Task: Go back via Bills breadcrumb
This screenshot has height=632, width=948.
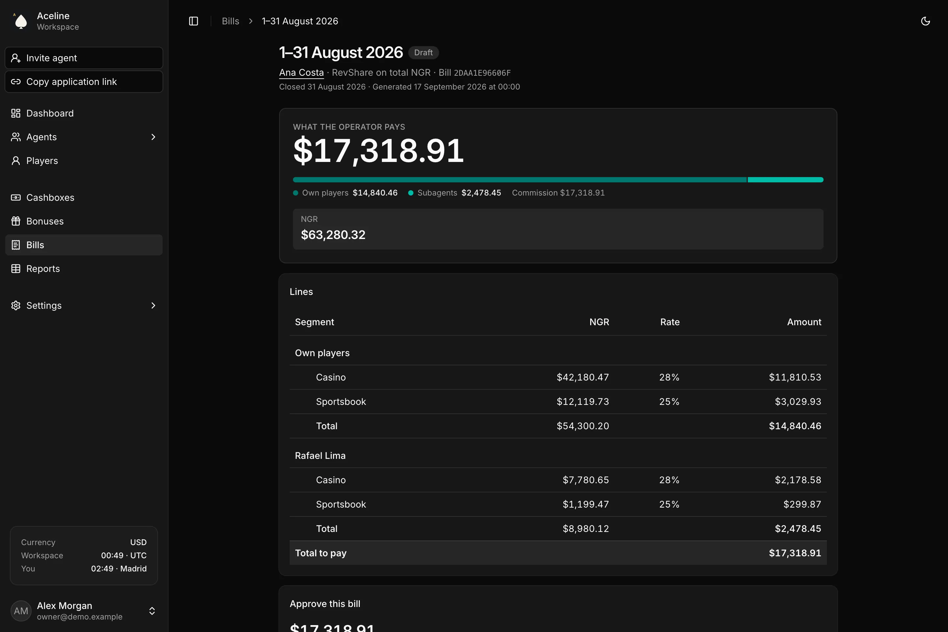Action: coord(230,21)
